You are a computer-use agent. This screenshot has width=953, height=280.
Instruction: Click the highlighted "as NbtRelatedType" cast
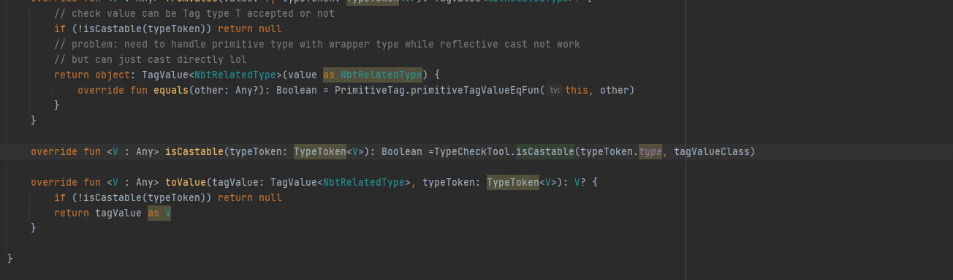click(373, 75)
